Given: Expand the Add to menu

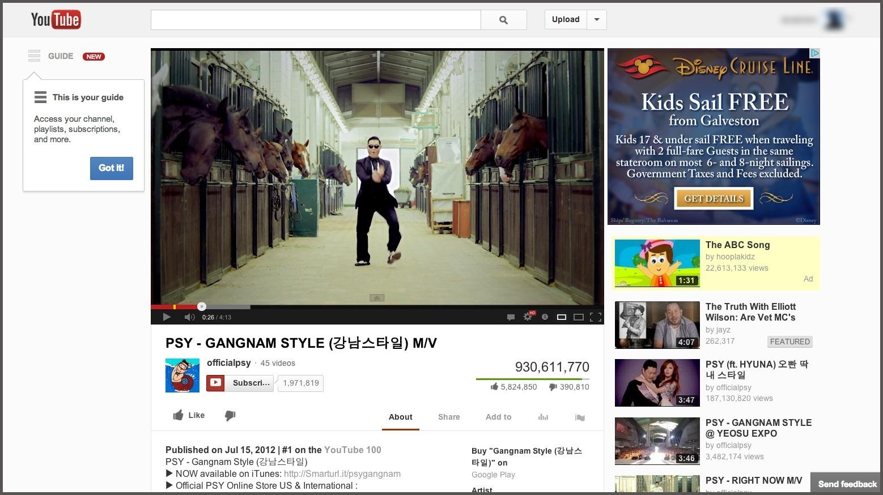Looking at the screenshot, I should point(498,417).
